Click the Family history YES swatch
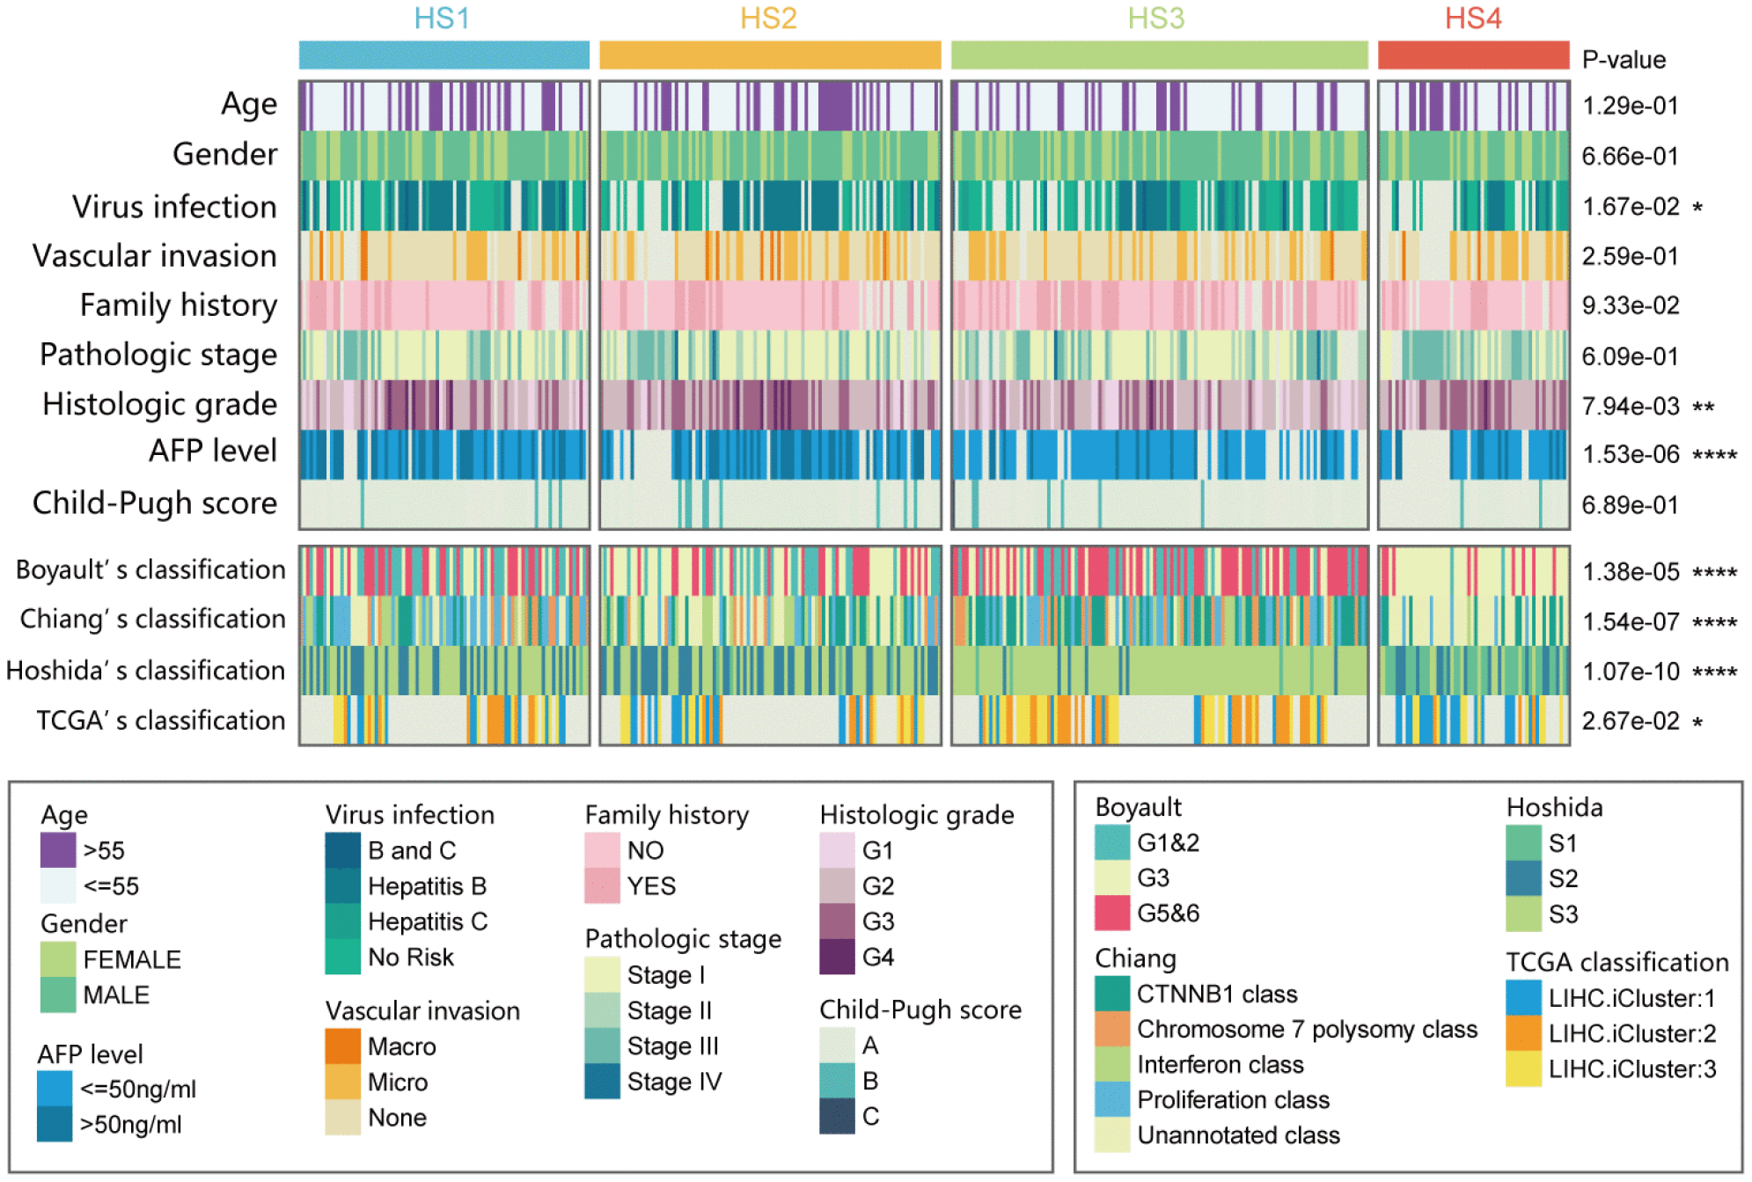1752x1182 pixels. [603, 885]
